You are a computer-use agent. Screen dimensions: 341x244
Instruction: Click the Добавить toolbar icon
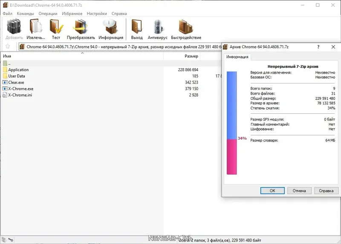click(x=14, y=27)
